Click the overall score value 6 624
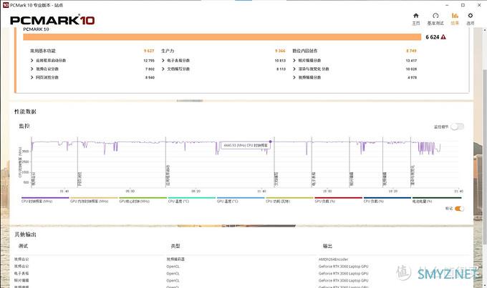 point(432,37)
